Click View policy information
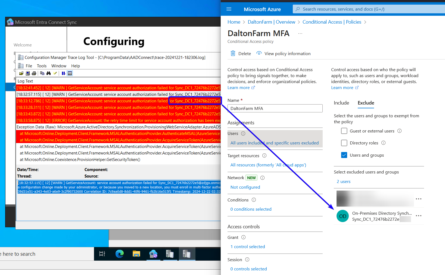This screenshot has width=445, height=275. 287,53
